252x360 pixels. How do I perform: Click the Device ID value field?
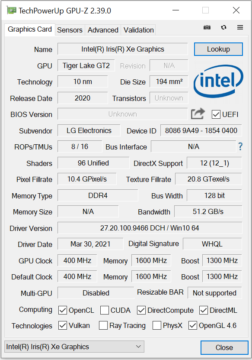pyautogui.click(x=201, y=131)
